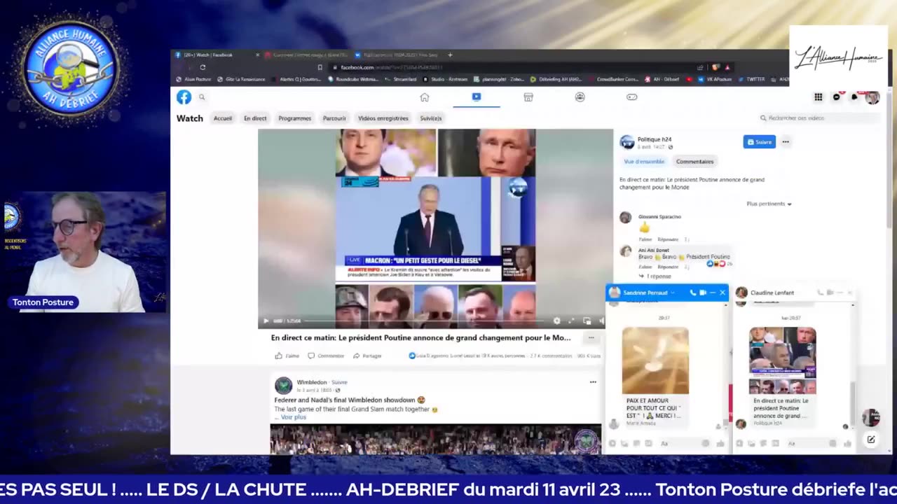Share the video with Partager
The width and height of the screenshot is (897, 504).
point(367,356)
